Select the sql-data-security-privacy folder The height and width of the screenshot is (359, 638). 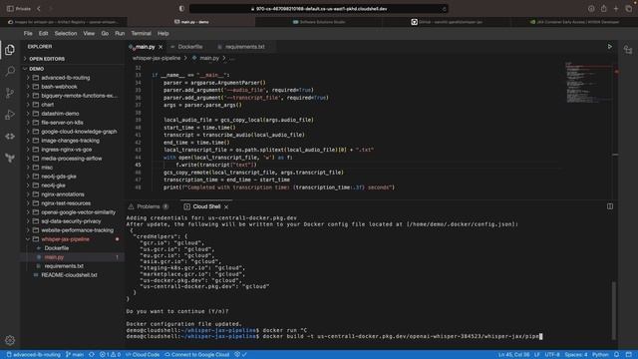click(71, 221)
